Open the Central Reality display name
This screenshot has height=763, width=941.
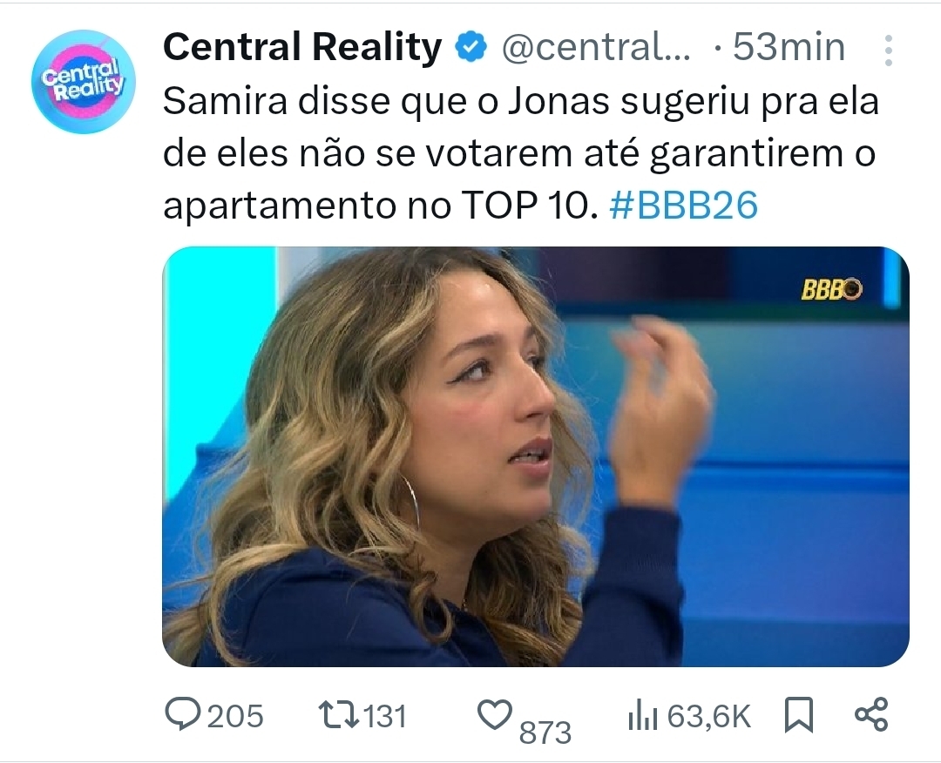pos(302,47)
